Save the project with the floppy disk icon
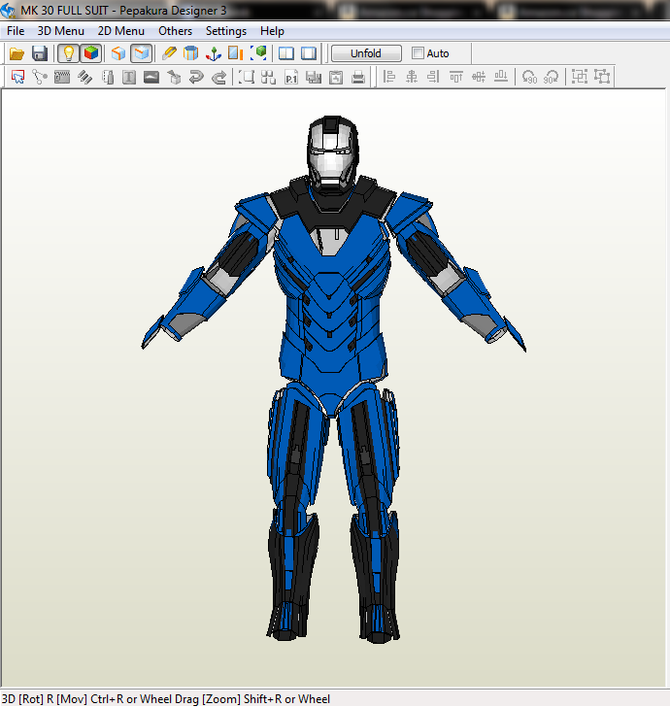 coord(40,53)
